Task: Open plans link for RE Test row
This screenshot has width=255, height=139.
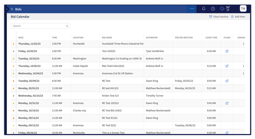Action: (x=227, y=81)
